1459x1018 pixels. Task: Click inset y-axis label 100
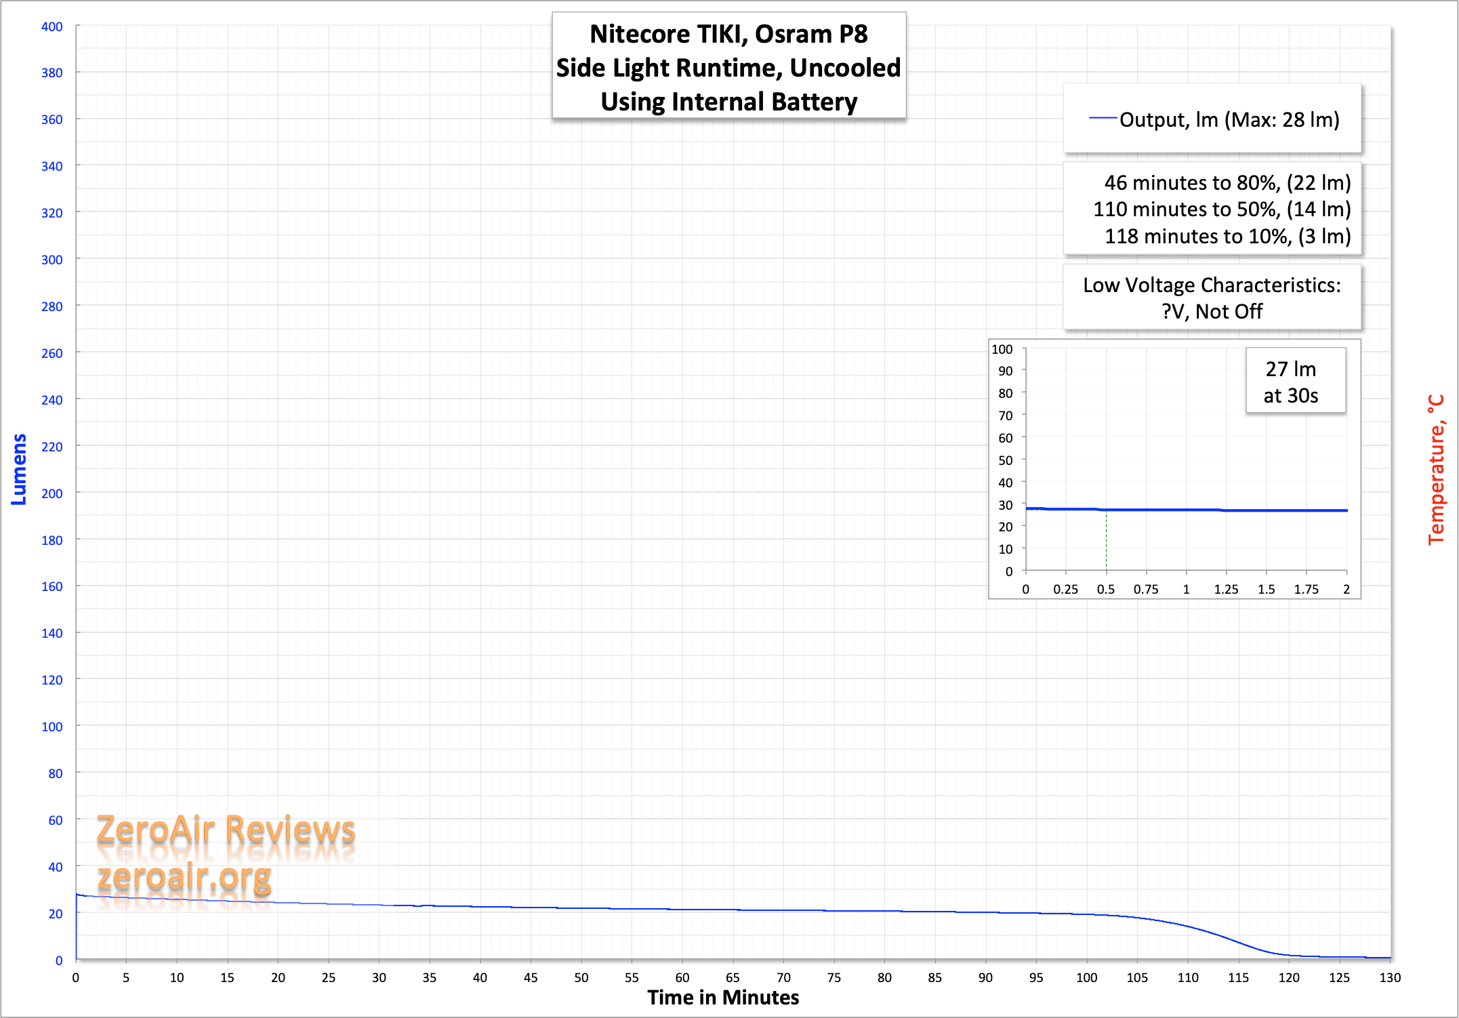pos(1002,350)
